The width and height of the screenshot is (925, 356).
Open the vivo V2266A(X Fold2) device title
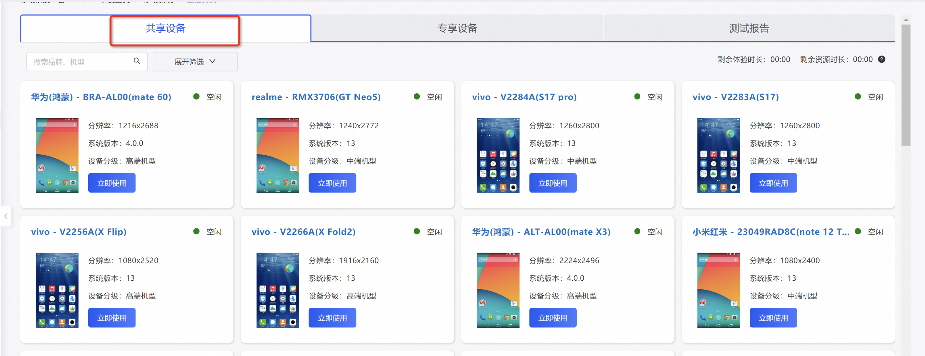(303, 232)
